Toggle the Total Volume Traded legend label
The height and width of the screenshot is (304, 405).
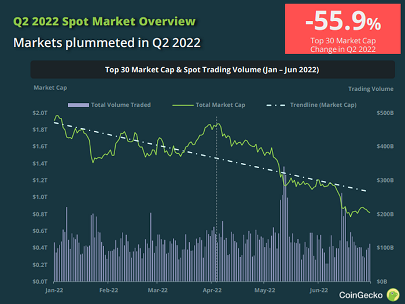pos(121,105)
